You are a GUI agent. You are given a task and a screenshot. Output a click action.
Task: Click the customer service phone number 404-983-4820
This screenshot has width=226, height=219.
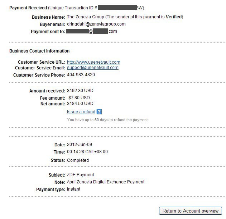[x=81, y=75]
